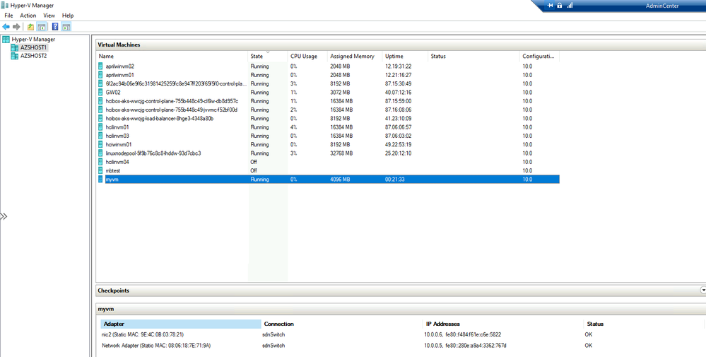Click the VM icon beside myvm
The height and width of the screenshot is (357, 706).
(101, 179)
